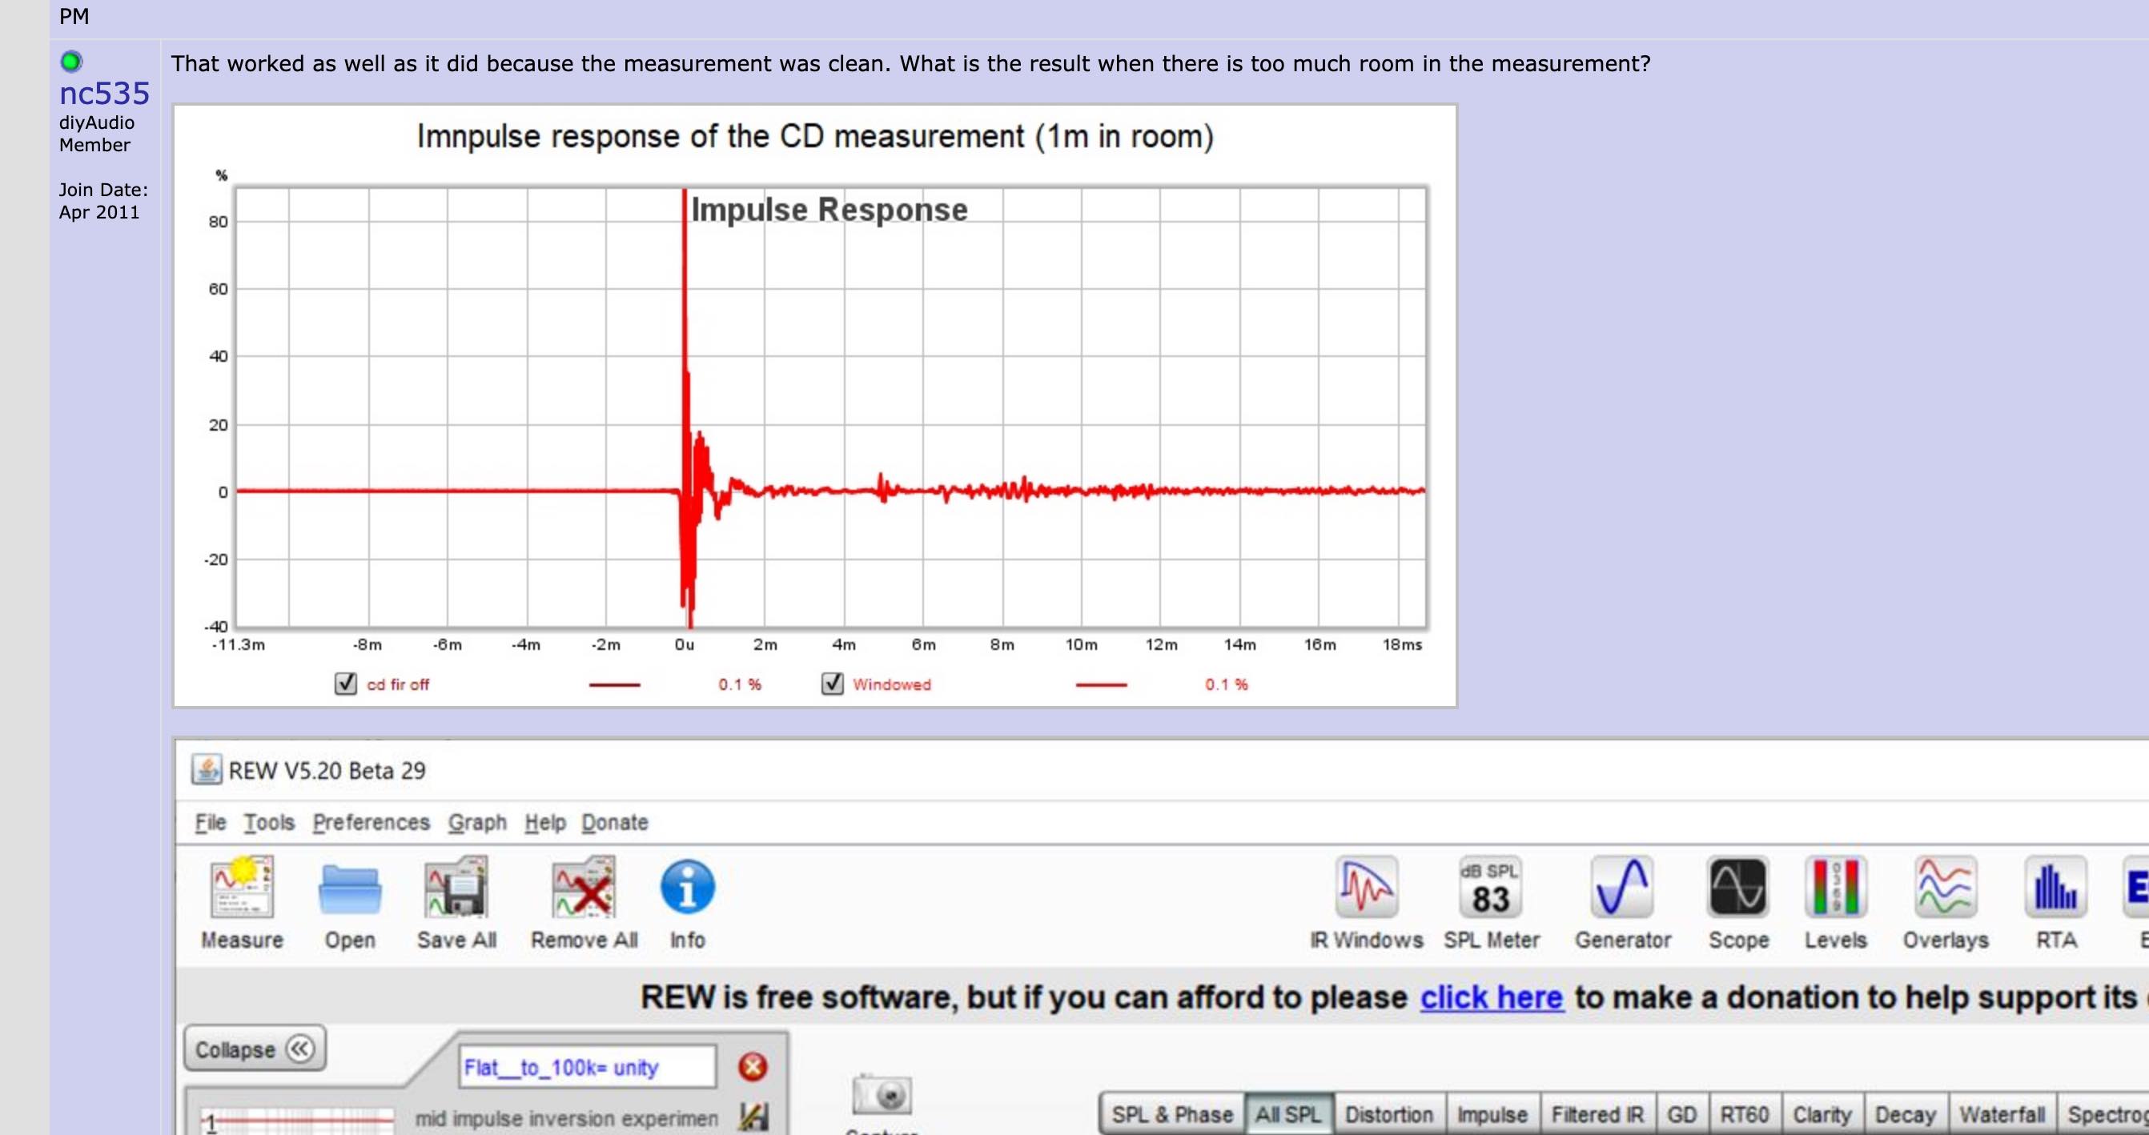Open the Tools menu

pyautogui.click(x=269, y=822)
